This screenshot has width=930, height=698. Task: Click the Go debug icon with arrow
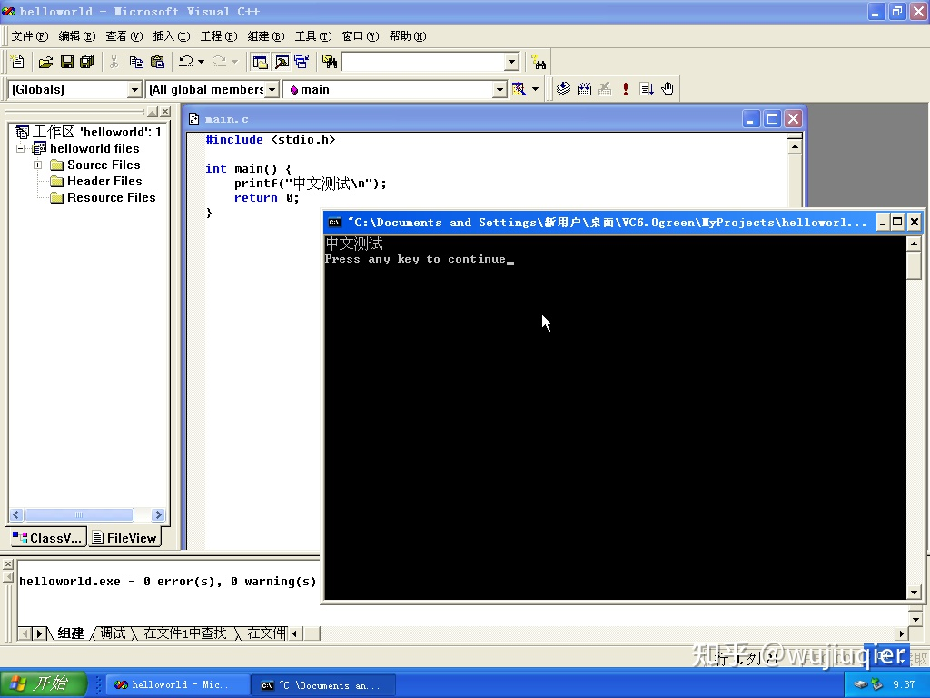(x=646, y=89)
